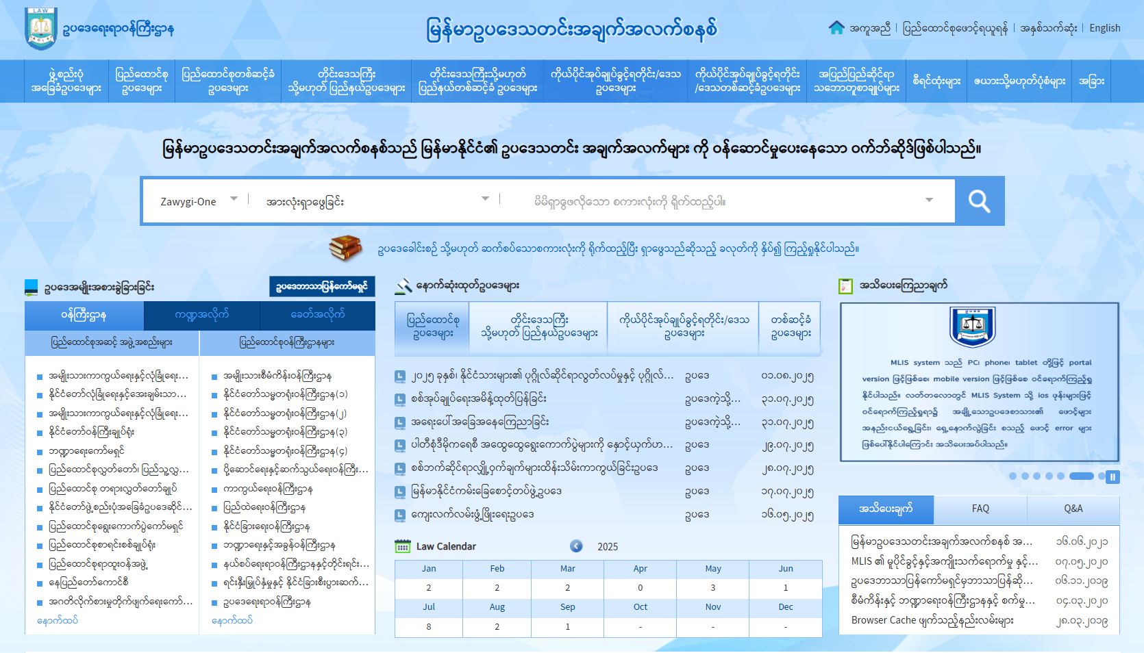1144x653 pixels.
Task: Open the Zawgyi-One font dropdown
Action: pyautogui.click(x=199, y=201)
